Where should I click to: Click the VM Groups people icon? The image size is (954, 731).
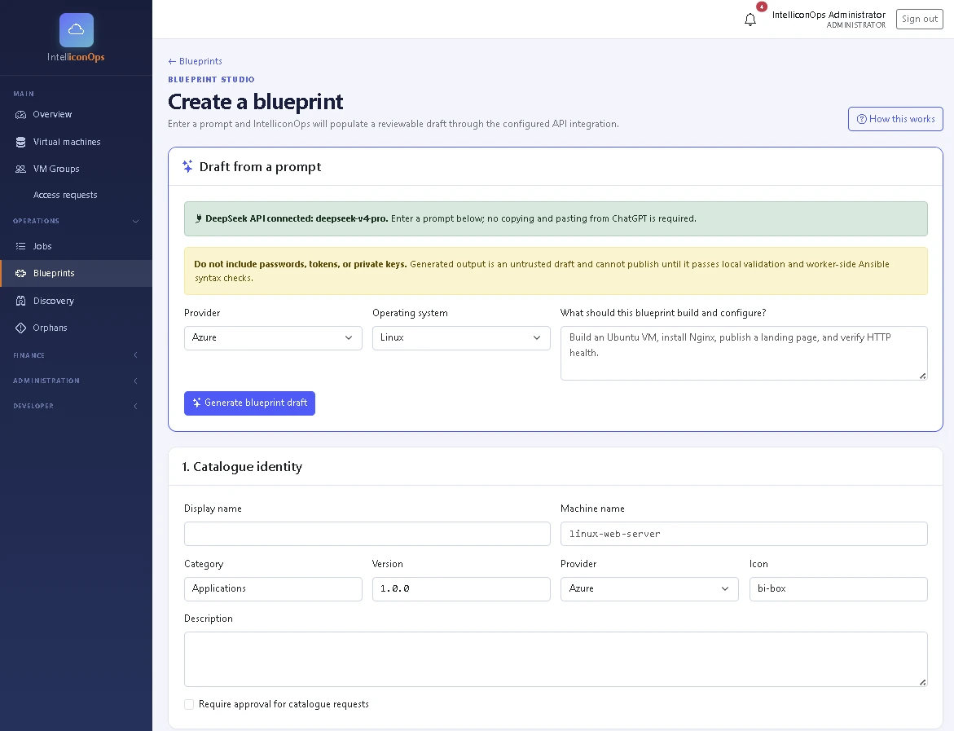pyautogui.click(x=20, y=170)
